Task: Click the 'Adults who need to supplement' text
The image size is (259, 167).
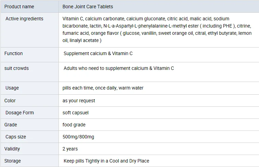Action: click(119, 68)
